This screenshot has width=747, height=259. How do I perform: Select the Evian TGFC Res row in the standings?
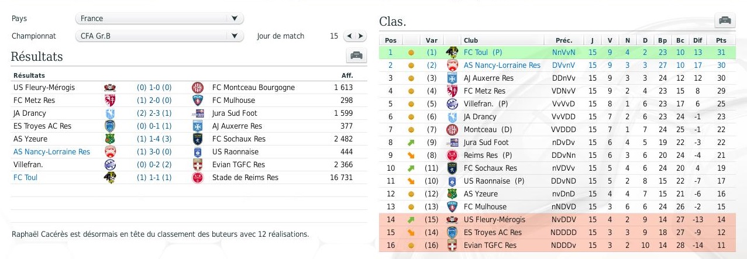pyautogui.click(x=557, y=246)
